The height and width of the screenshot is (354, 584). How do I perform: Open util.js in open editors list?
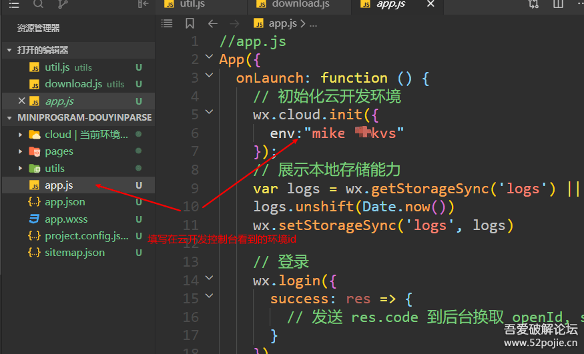point(57,67)
